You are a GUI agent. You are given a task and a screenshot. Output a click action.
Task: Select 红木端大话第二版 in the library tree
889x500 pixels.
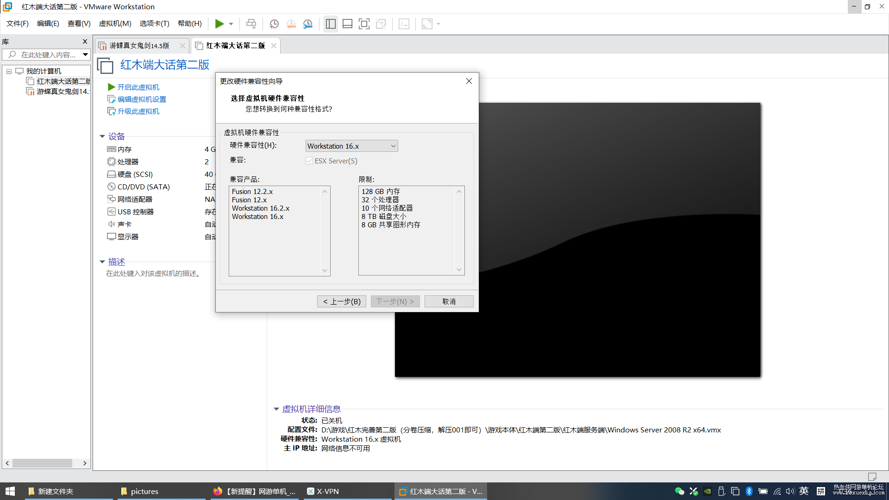click(63, 81)
